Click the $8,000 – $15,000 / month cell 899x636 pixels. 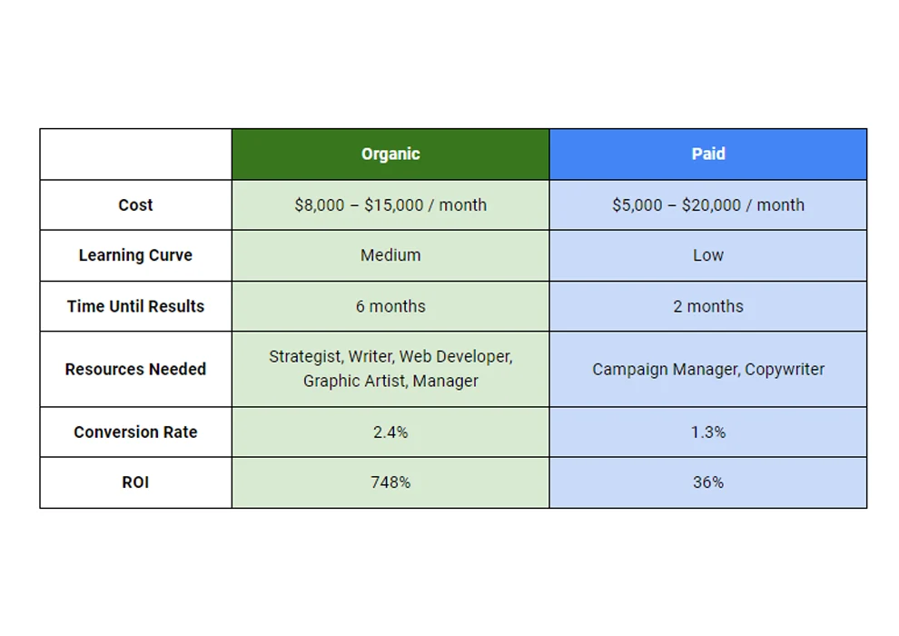[390, 205]
